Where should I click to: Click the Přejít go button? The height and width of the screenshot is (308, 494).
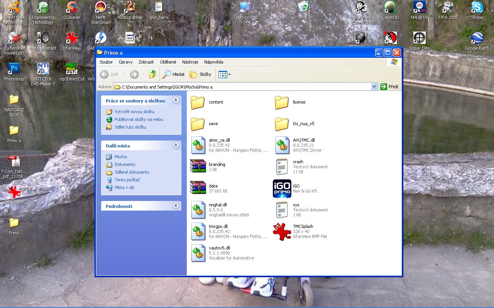[x=389, y=87]
